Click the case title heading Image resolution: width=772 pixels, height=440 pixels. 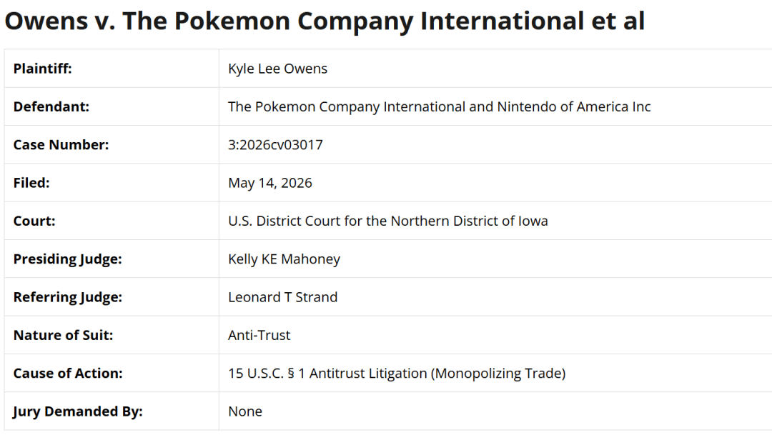click(x=325, y=21)
